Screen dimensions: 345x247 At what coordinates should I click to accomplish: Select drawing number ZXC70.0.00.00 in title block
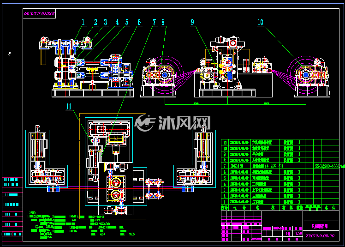pos(320,236)
